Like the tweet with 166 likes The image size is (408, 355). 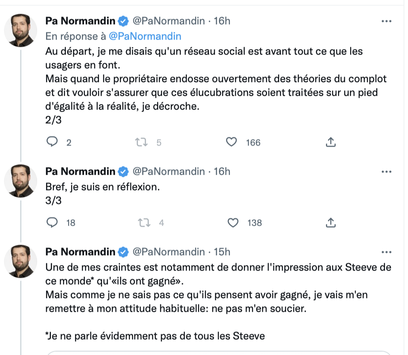[x=231, y=142]
